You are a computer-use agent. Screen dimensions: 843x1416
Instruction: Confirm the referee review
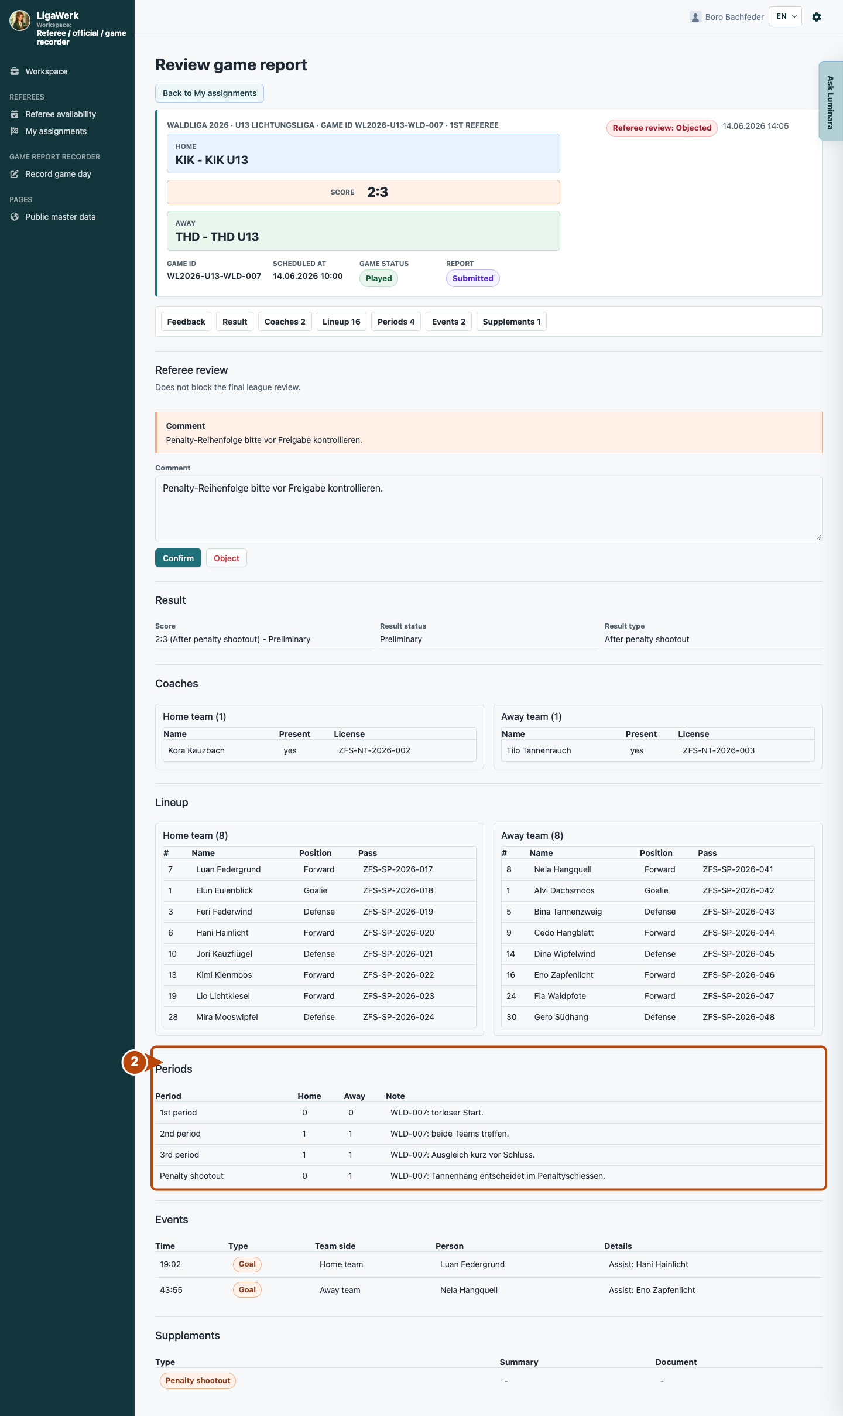coord(178,558)
